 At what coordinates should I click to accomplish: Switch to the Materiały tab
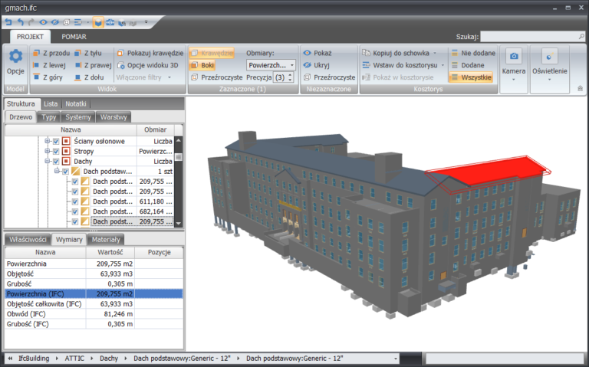(x=106, y=239)
